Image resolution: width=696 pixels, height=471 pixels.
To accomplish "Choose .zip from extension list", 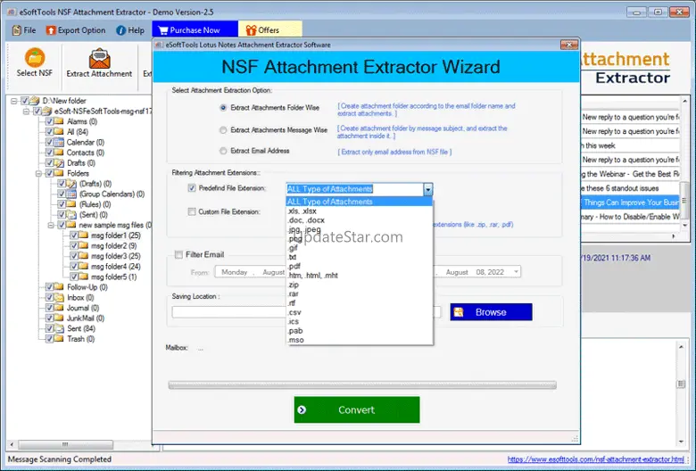I will coord(360,285).
